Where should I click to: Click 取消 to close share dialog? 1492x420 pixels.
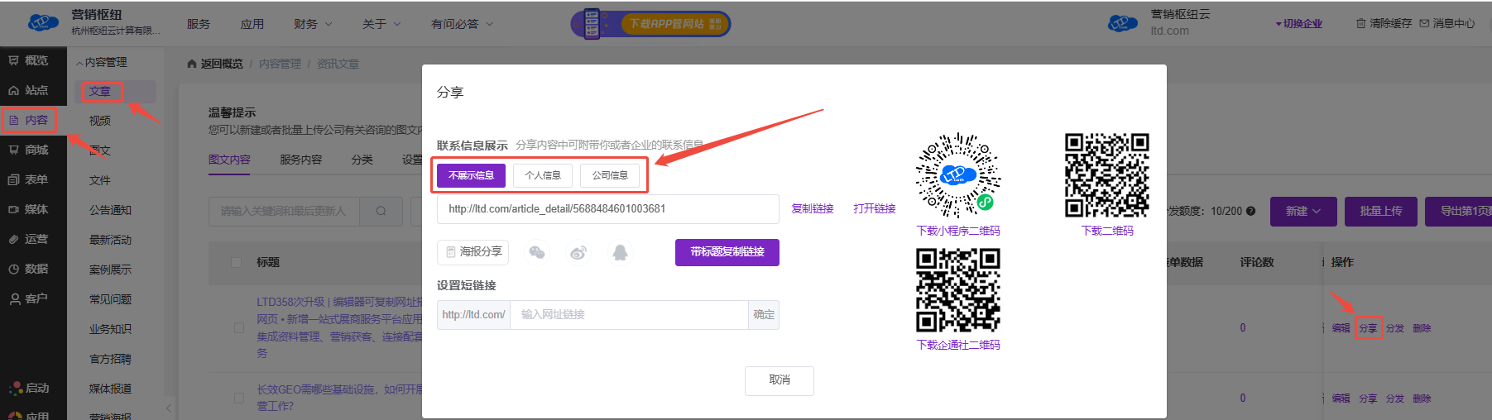(779, 380)
